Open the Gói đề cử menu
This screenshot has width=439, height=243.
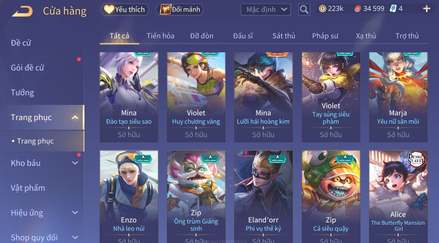tap(27, 68)
